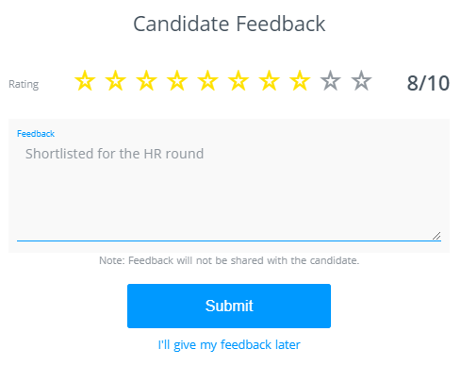Click the eighth, last filled star
This screenshot has width=461, height=365.
300,81
